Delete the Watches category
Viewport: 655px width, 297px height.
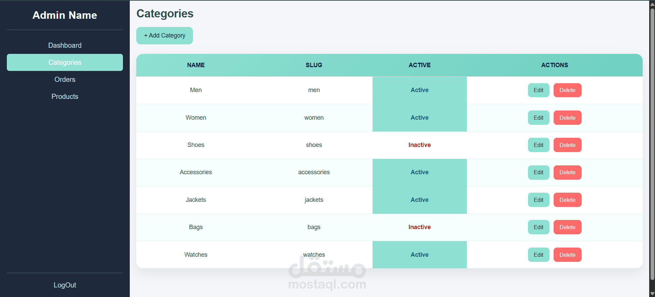point(567,255)
